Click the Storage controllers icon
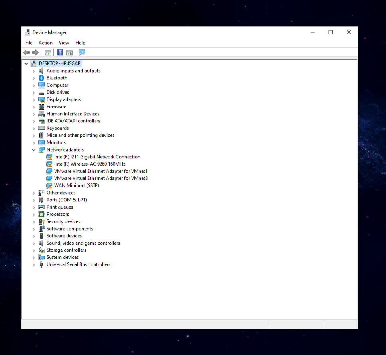The height and width of the screenshot is (355, 386). coord(41,250)
